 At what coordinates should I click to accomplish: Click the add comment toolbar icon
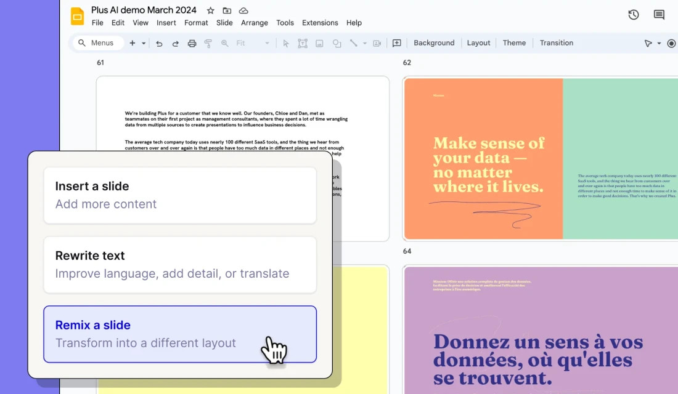(396, 43)
